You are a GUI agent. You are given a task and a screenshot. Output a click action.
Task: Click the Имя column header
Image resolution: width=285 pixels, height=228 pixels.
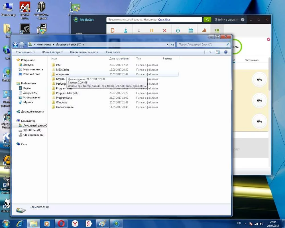coord(54,58)
